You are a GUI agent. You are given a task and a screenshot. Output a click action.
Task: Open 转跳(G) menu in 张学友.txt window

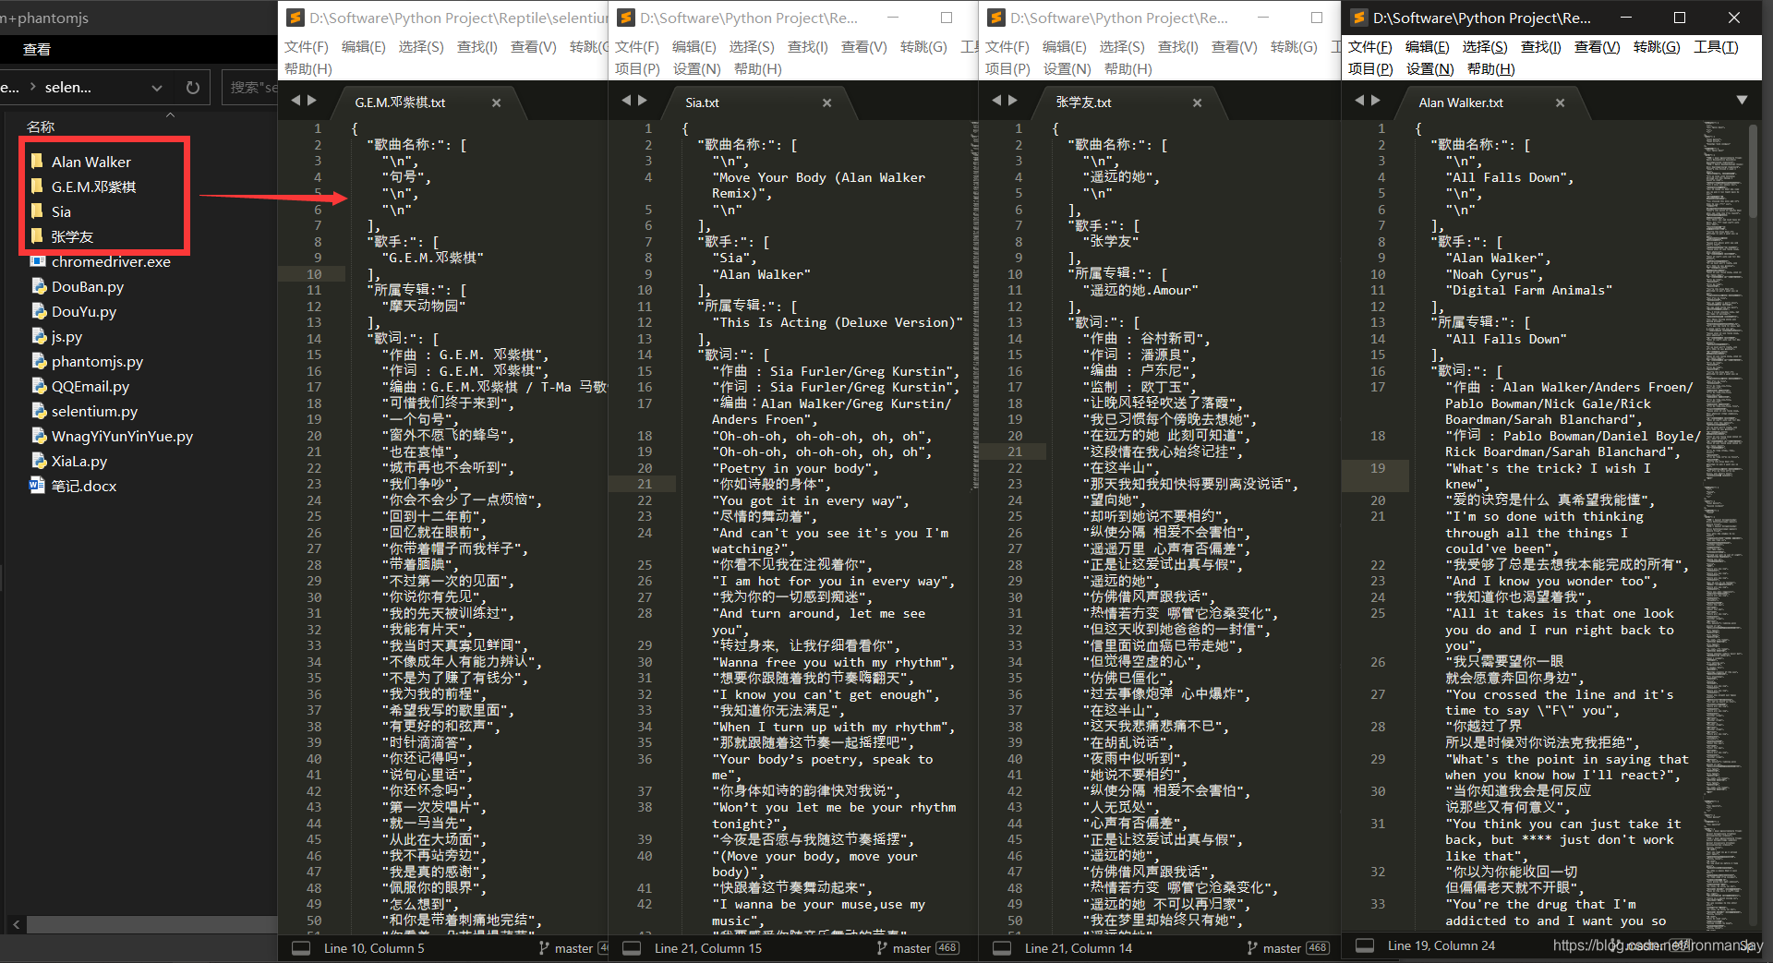1293,47
